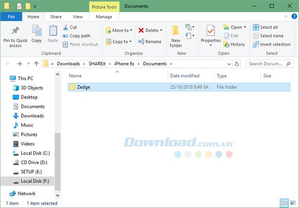Open the Recent locations dropdown arrow
Viewport: 299px width, 208px height.
(28, 64)
